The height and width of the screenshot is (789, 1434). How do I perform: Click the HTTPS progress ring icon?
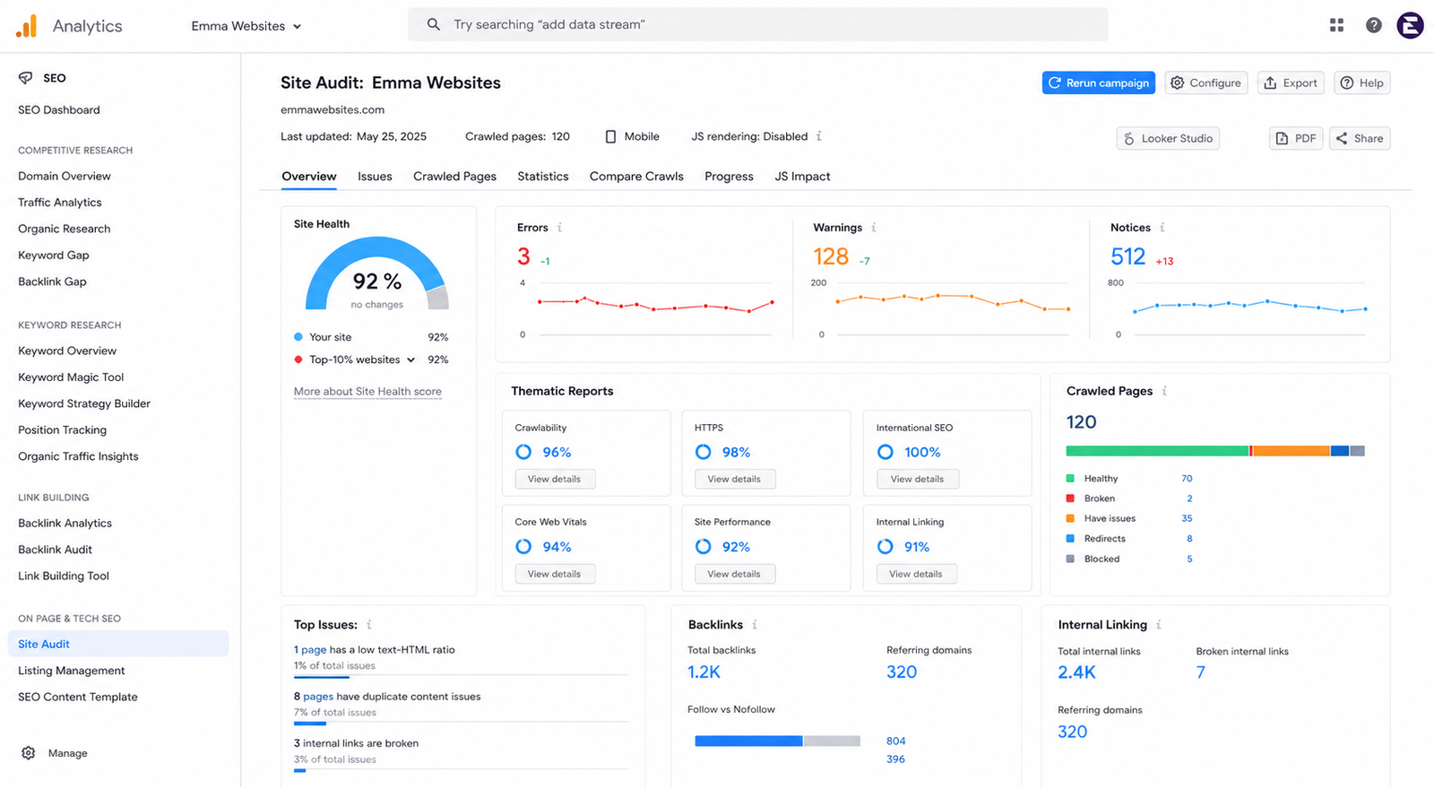[x=704, y=452]
